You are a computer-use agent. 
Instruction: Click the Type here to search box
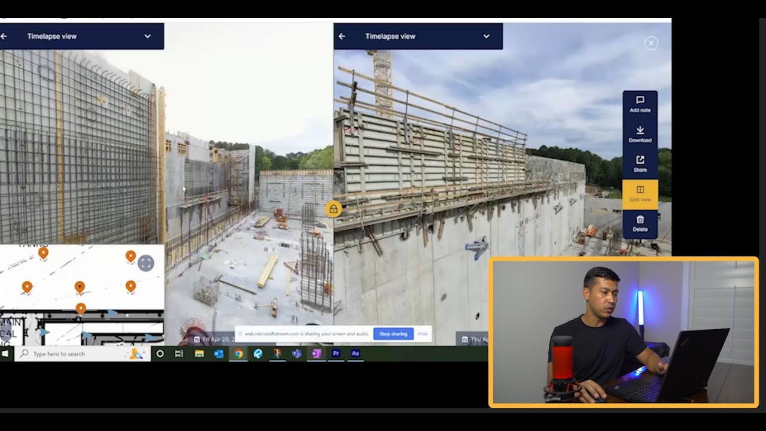coord(82,354)
